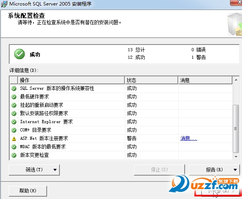Click the SQL Server setup icon in title bar
Screen dimensions: 242x199
tap(4, 4)
